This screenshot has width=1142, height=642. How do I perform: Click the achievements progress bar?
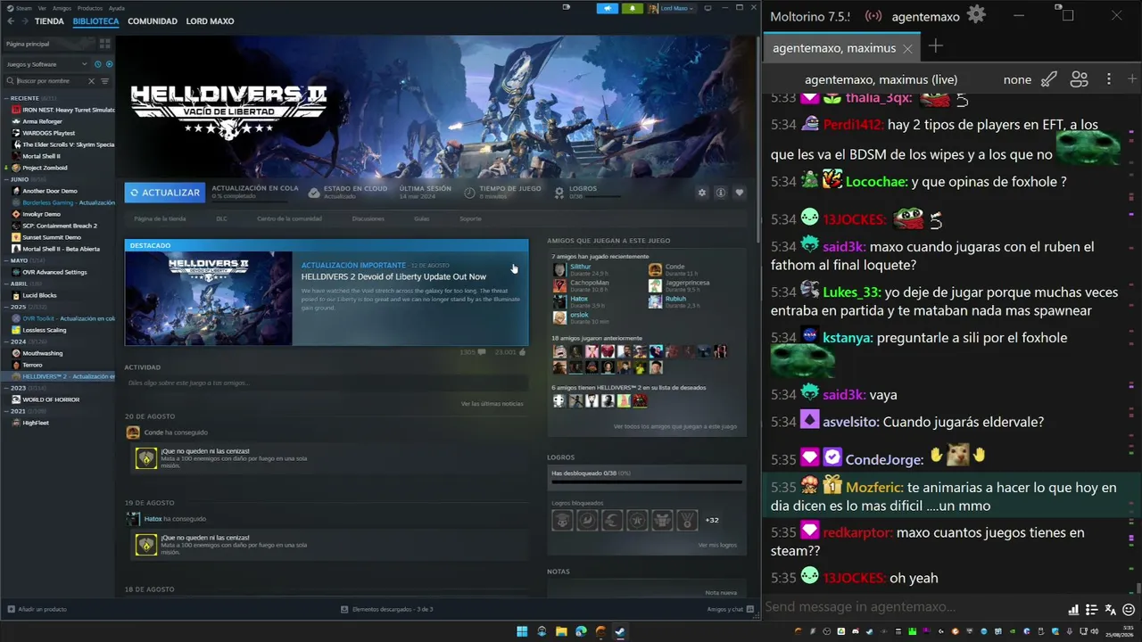[647, 482]
